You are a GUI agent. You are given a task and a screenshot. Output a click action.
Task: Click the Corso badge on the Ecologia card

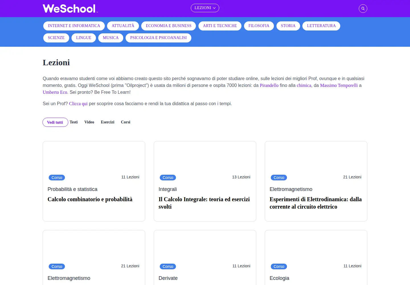click(279, 266)
